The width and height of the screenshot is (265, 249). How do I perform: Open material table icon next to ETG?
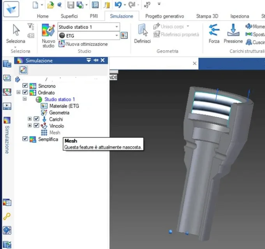point(124,35)
